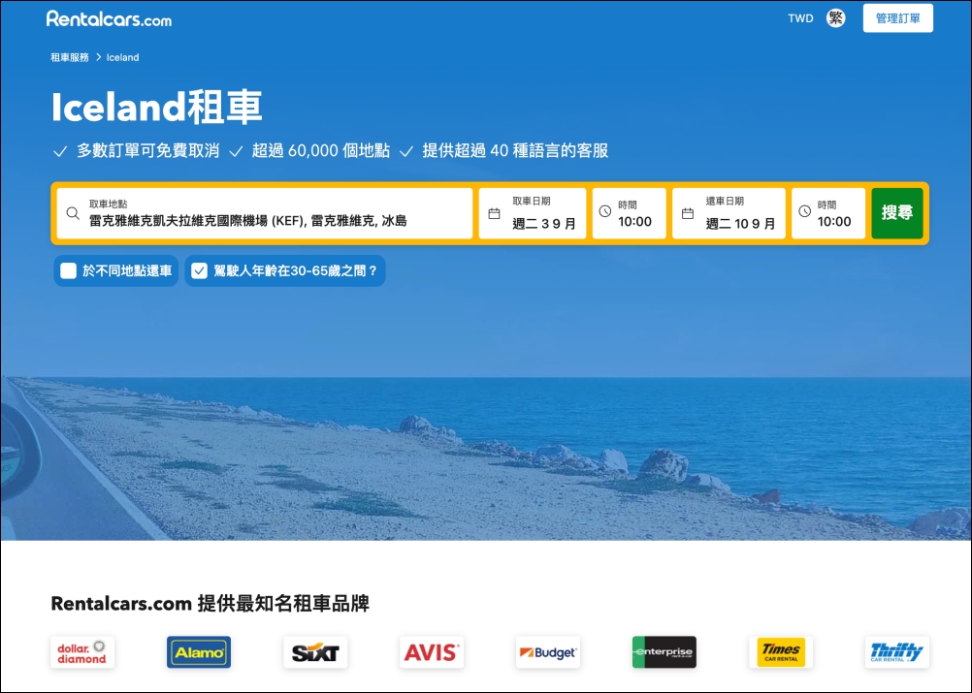Open the 取車日期 pickup date picker
Screen dimensions: 972x693
coord(533,213)
